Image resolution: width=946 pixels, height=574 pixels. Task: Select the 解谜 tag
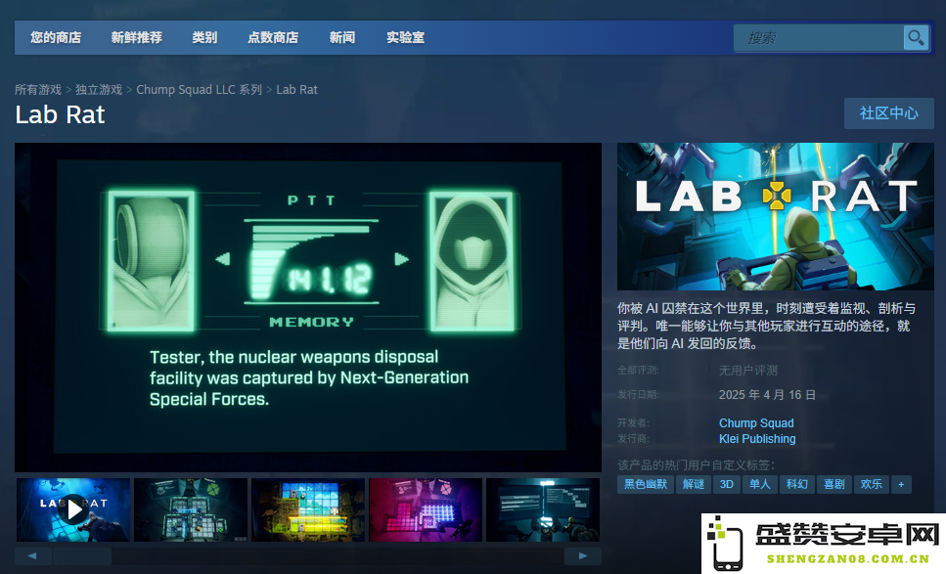pyautogui.click(x=694, y=484)
